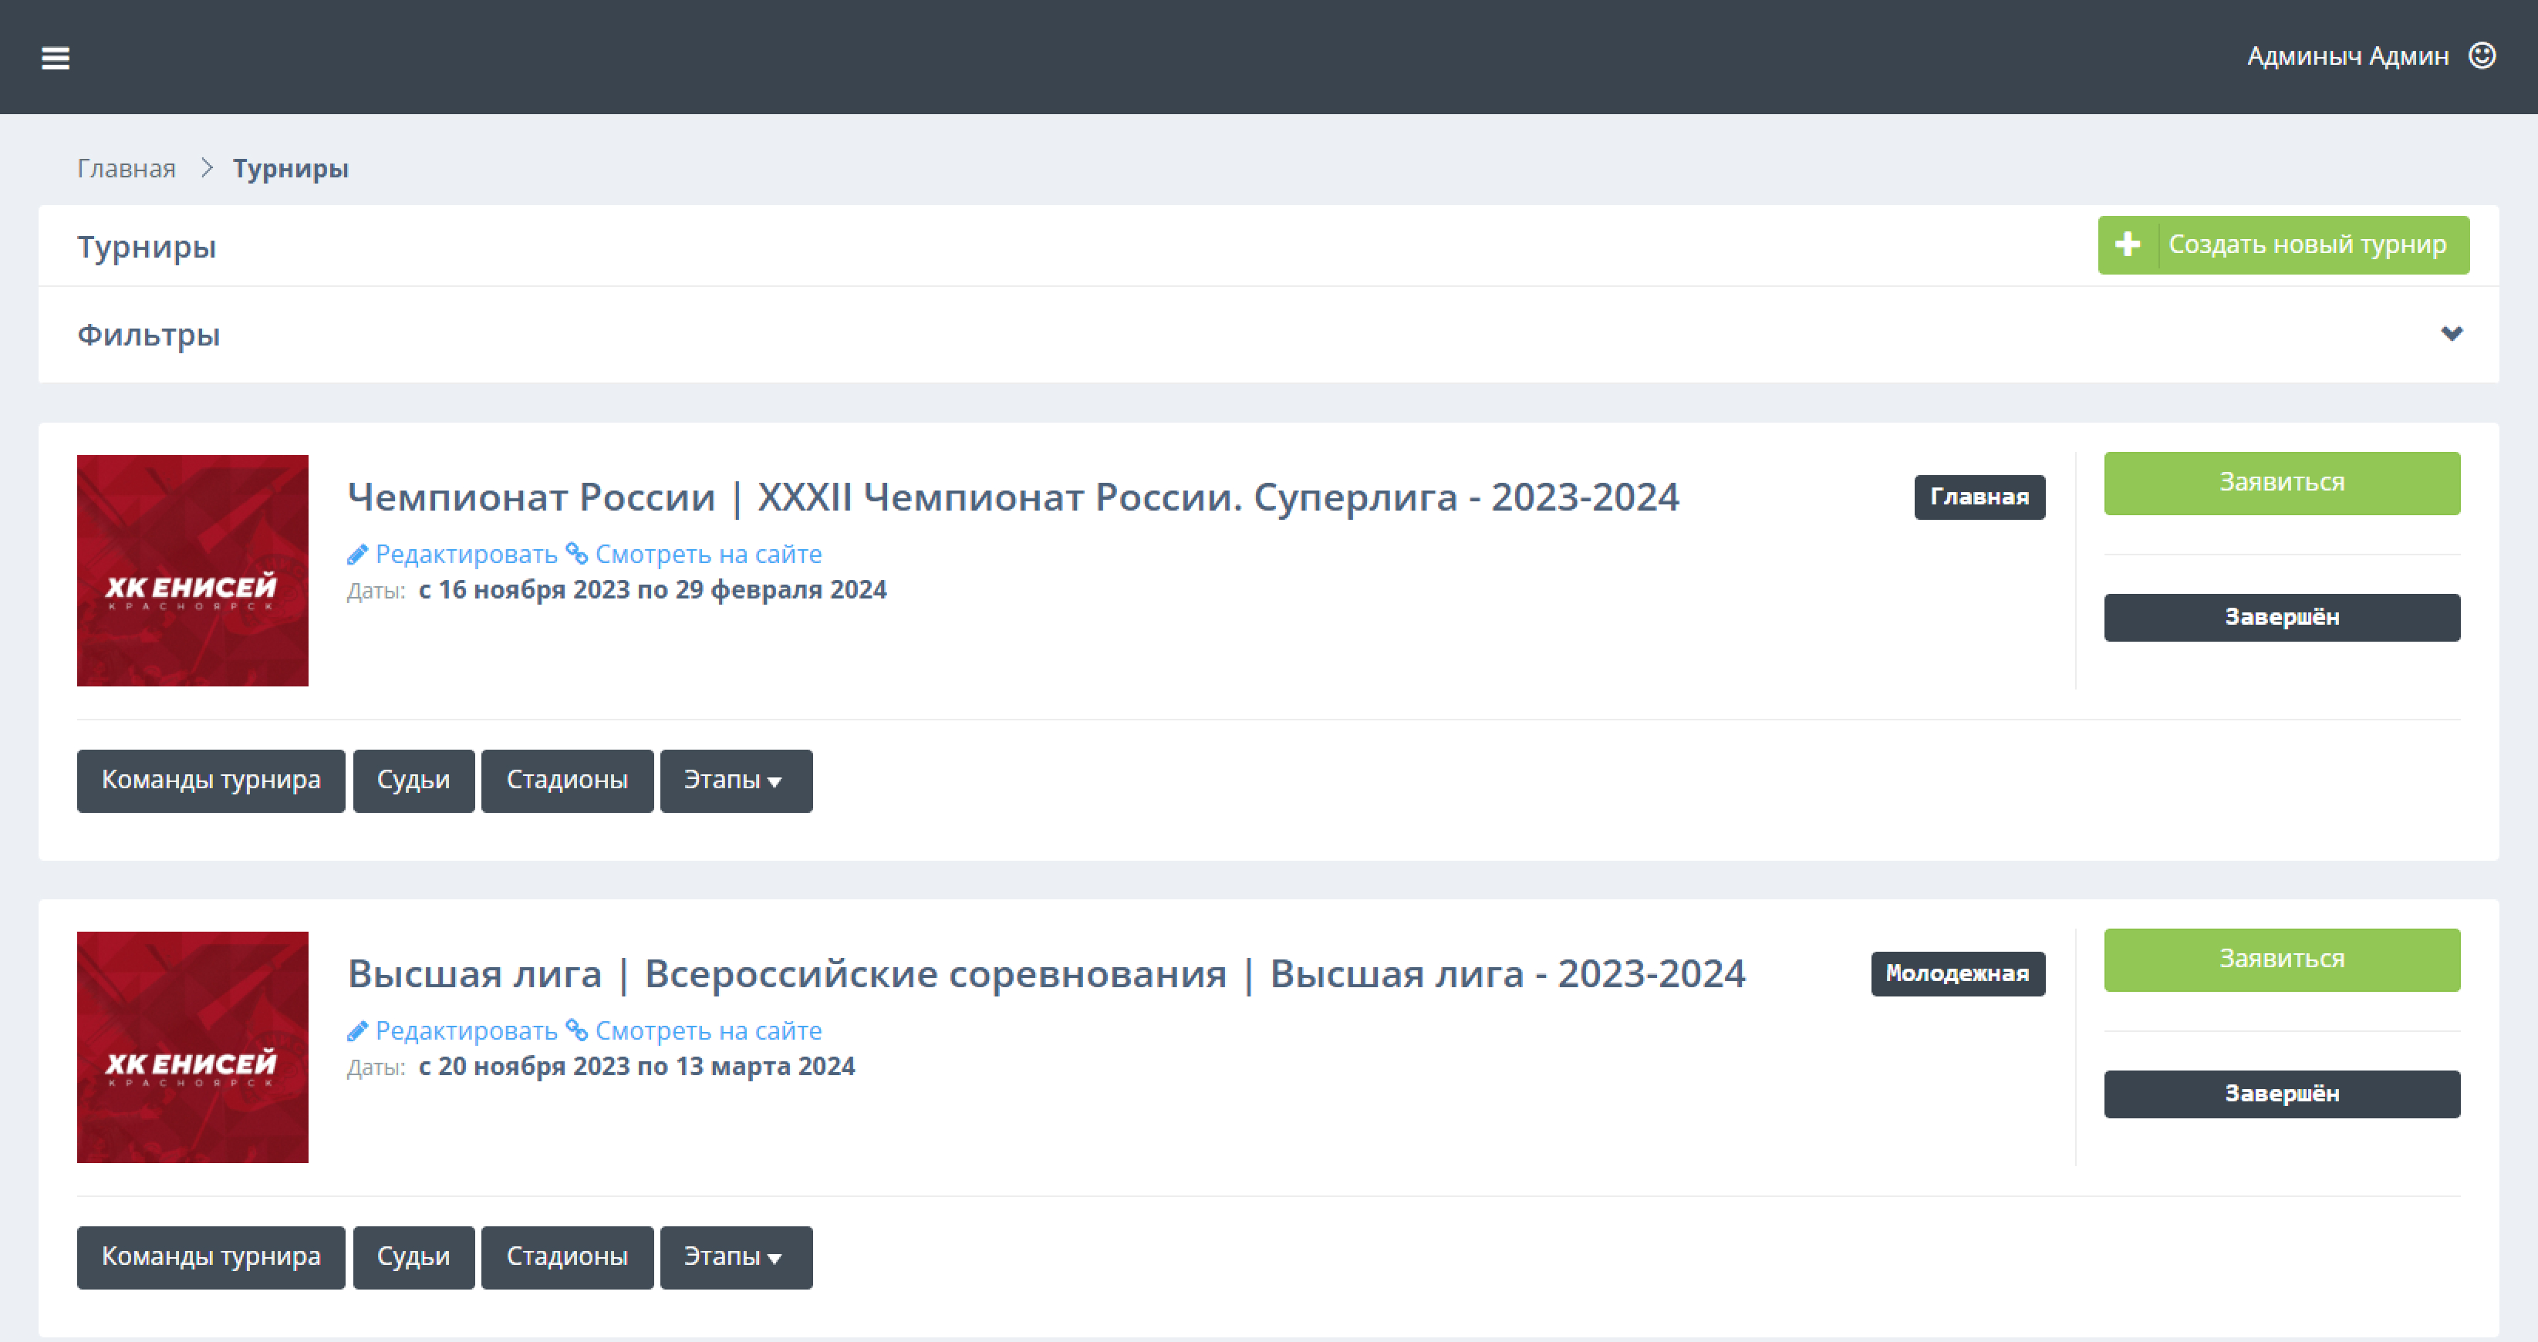Open the hamburger navigation menu
The height and width of the screenshot is (1342, 2538).
tap(56, 58)
